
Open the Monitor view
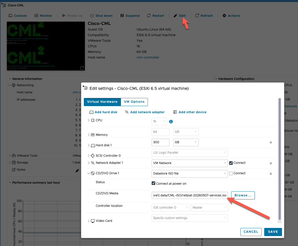[43, 16]
